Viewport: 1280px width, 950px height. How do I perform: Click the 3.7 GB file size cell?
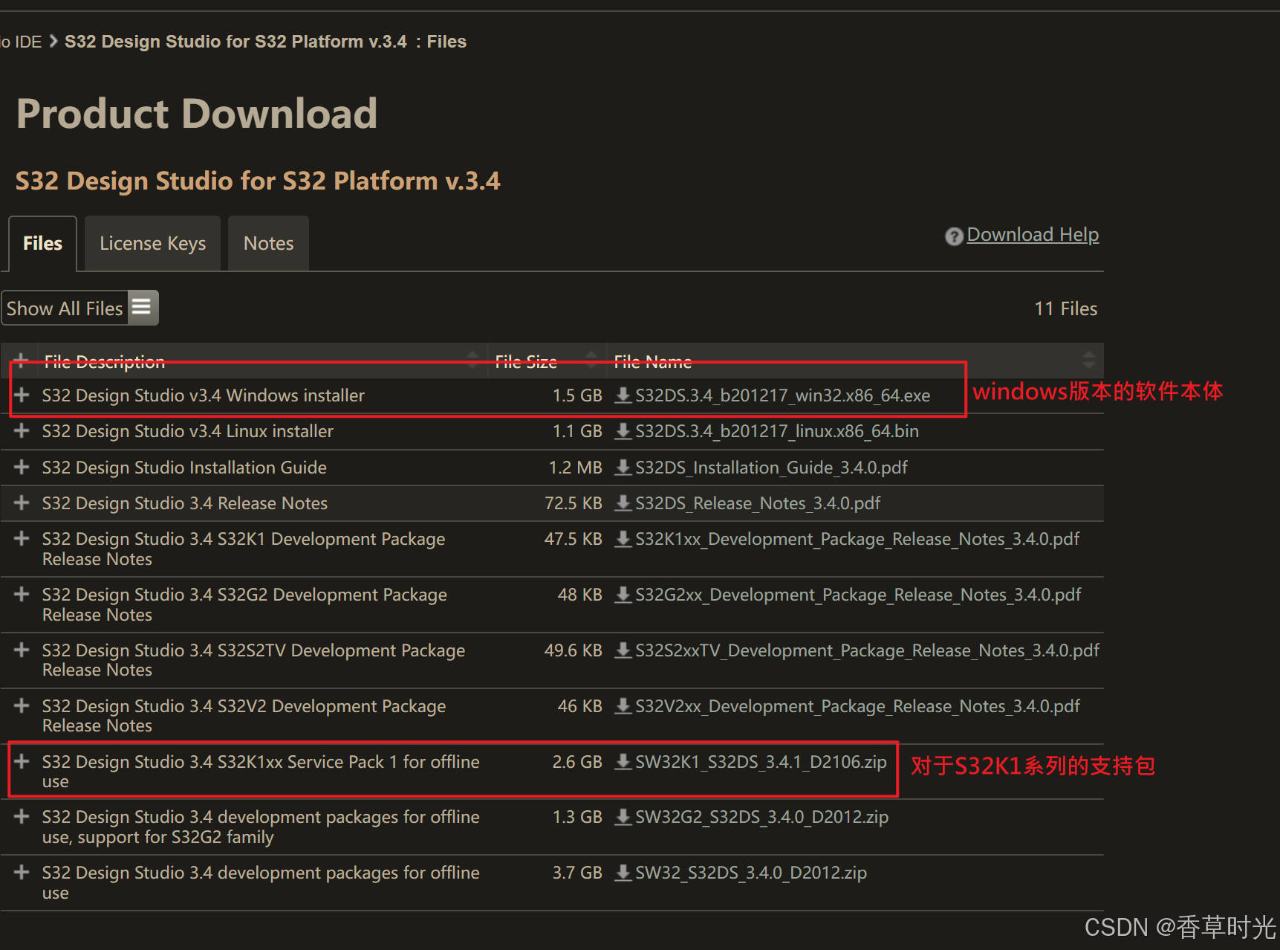(577, 873)
